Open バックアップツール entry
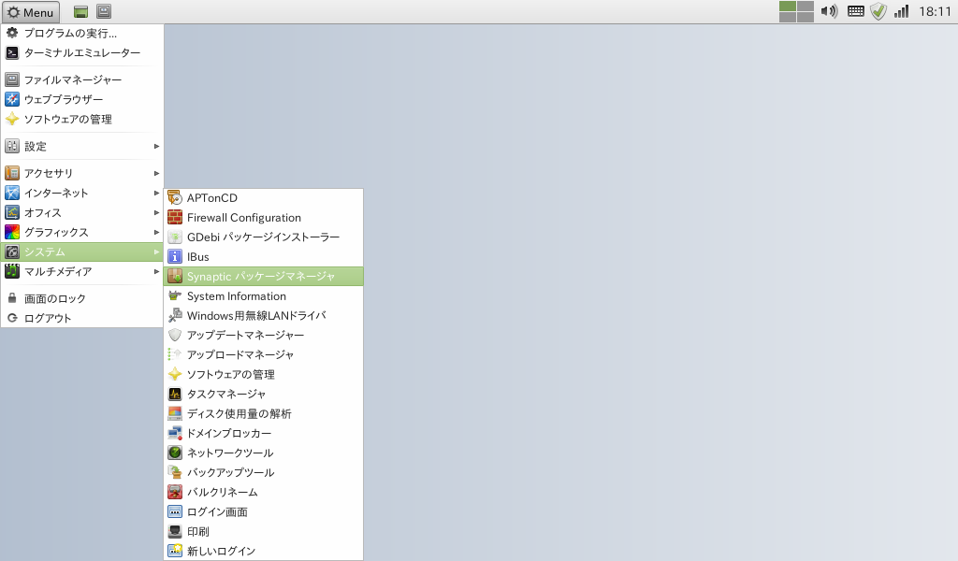 (263, 472)
